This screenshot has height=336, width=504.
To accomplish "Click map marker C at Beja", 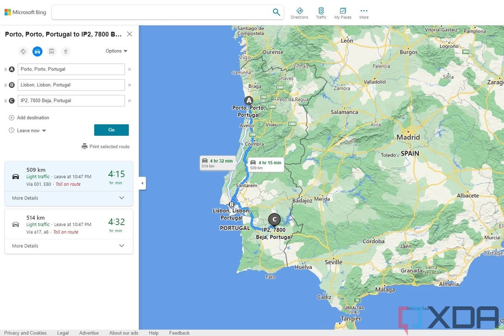I will click(274, 220).
